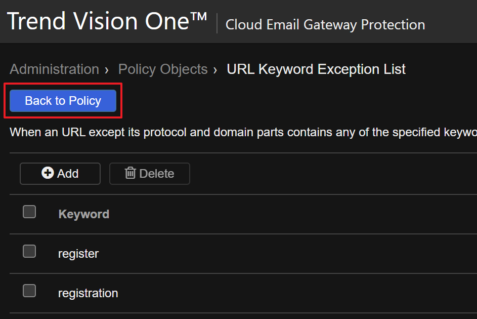Open the register keyword entry
477x319 pixels.
tap(78, 254)
